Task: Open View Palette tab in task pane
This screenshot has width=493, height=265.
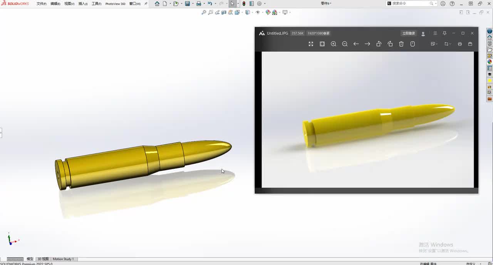Action: point(490,56)
